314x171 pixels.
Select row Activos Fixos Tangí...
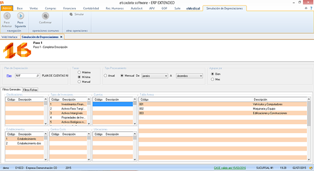point(68,109)
